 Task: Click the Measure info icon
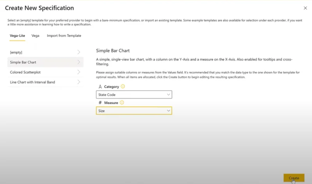[x=122, y=102]
